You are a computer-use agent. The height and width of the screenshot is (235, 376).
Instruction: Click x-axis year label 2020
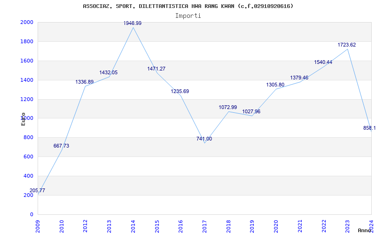pyautogui.click(x=276, y=227)
